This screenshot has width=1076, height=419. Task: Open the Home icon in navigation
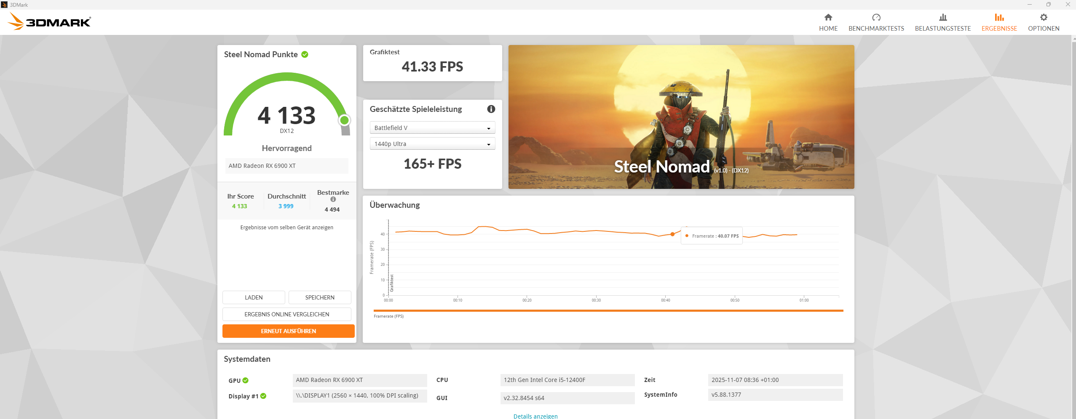(x=828, y=17)
